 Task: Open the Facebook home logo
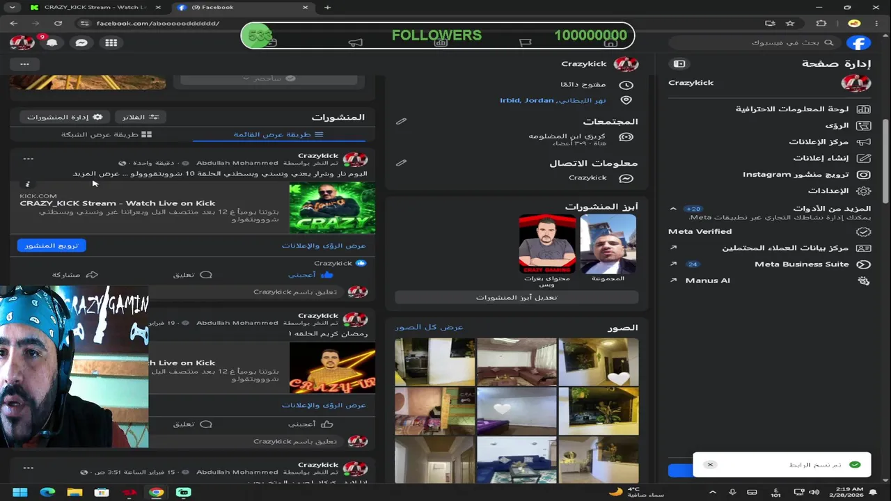tap(858, 43)
